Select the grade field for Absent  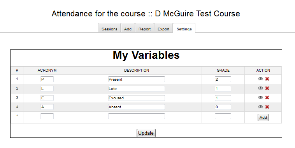pos(223,107)
